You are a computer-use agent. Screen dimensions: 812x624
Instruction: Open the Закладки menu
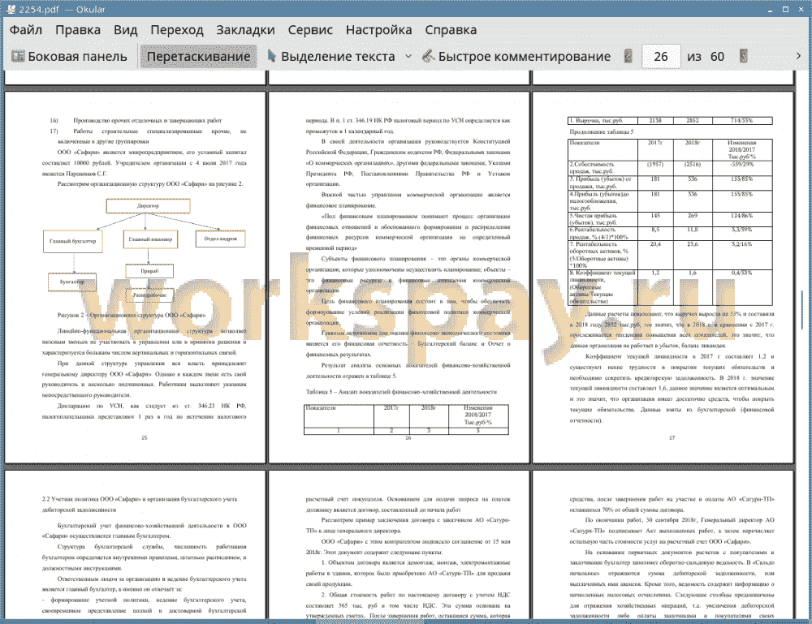pos(245,30)
